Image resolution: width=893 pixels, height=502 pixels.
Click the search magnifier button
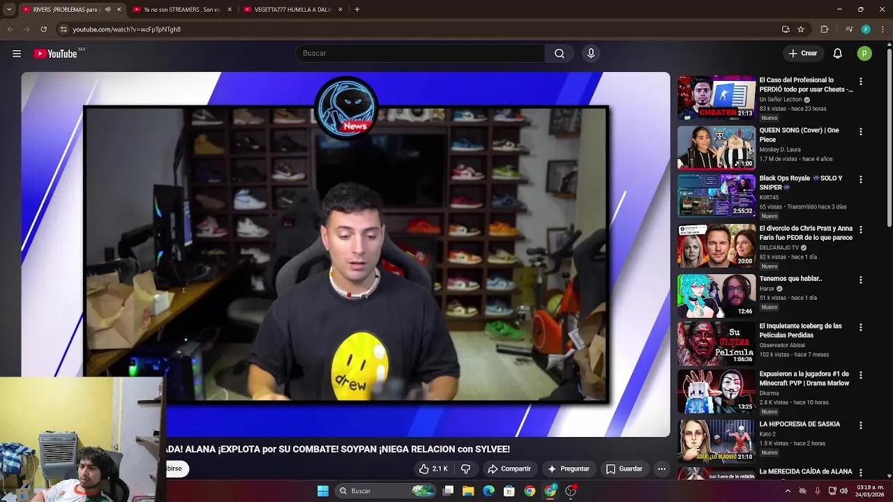pos(560,53)
